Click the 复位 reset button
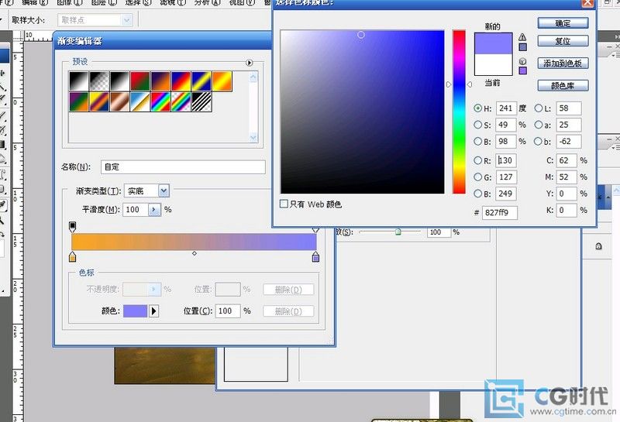 pos(563,41)
